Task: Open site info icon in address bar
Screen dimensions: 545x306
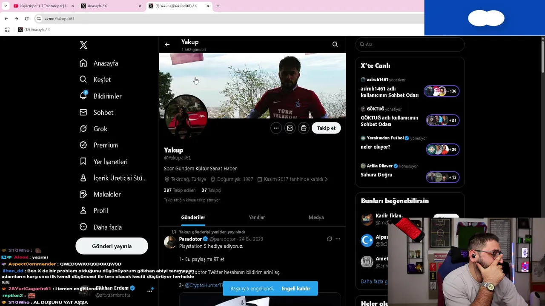Action: (x=39, y=19)
